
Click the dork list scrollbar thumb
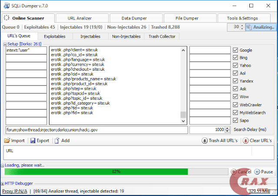pos(183,115)
